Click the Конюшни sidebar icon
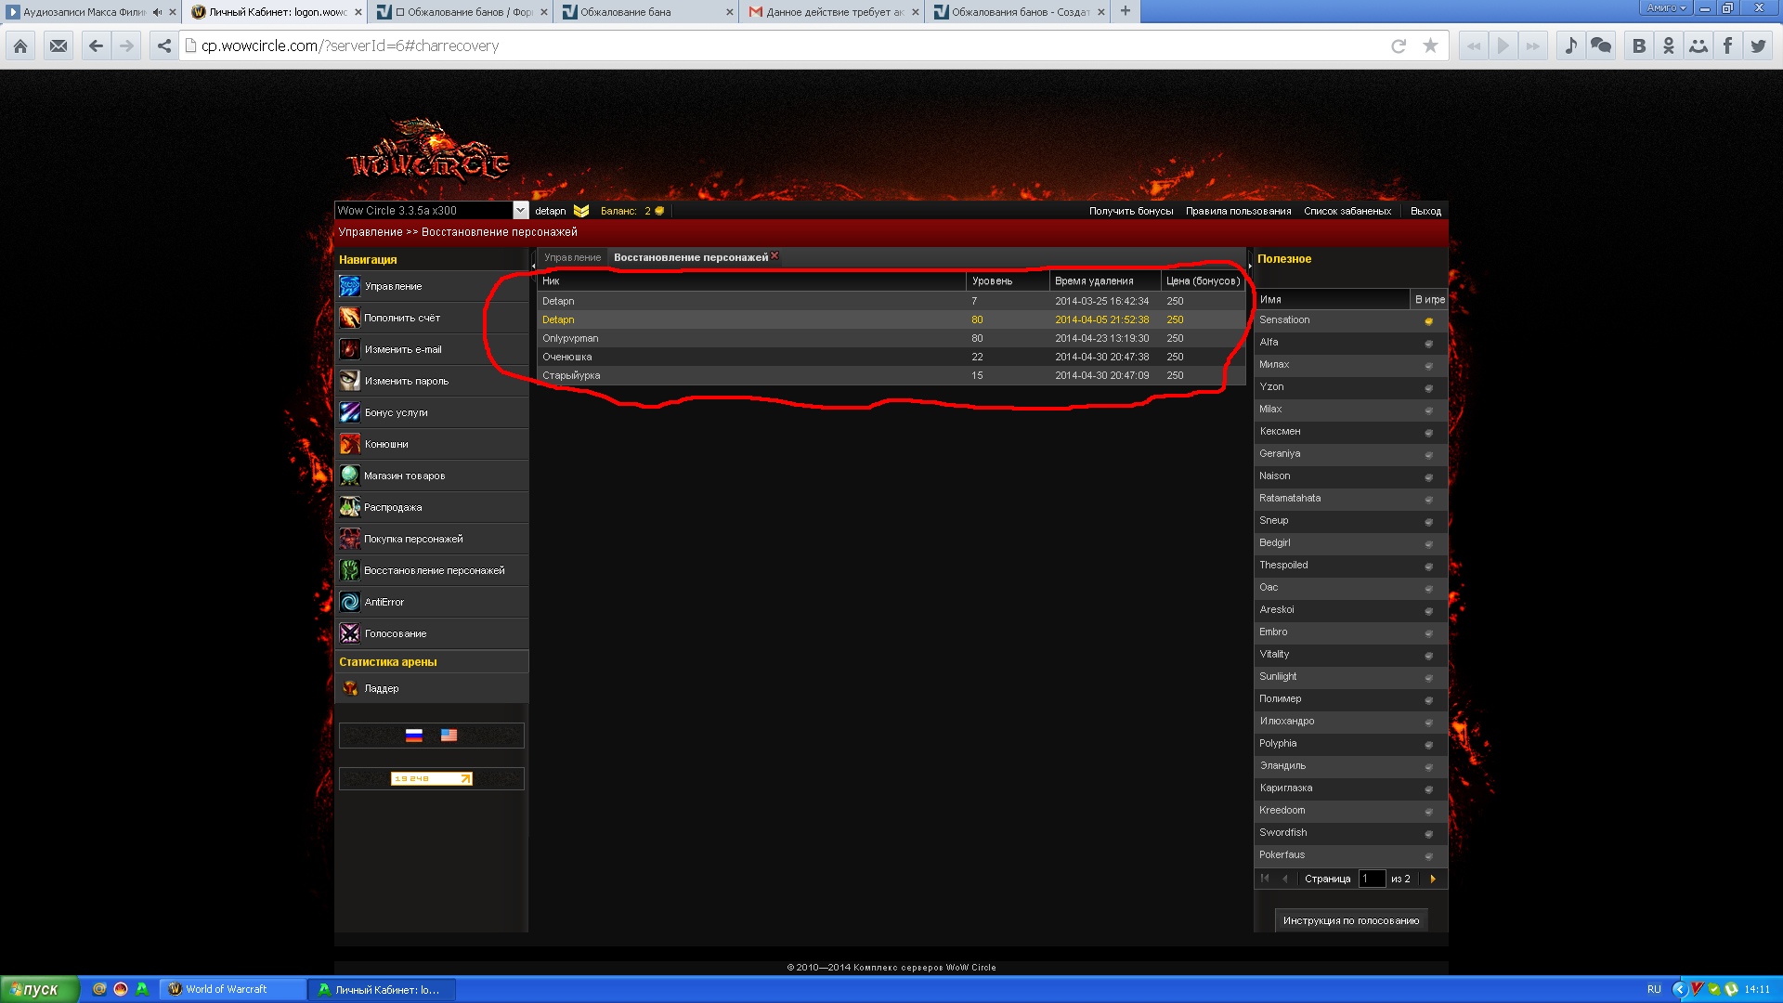 pos(349,444)
